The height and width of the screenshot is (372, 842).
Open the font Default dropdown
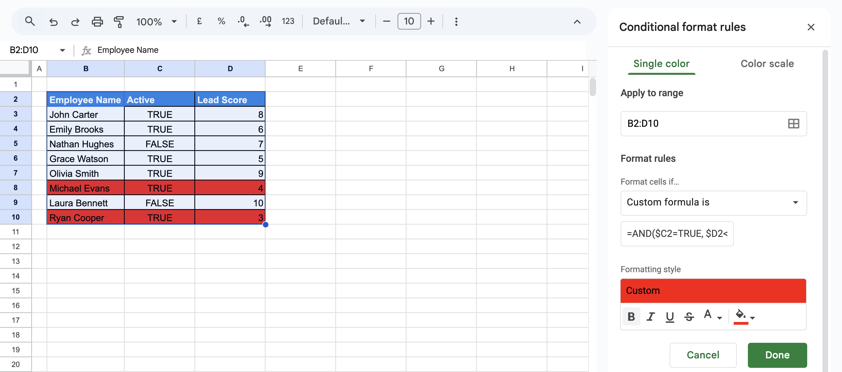coord(339,21)
